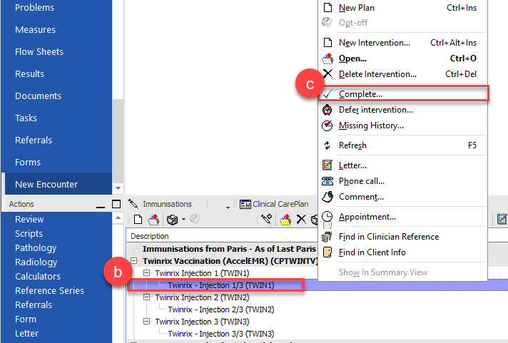
Task: Select Open... in the context menu
Action: pos(402,58)
